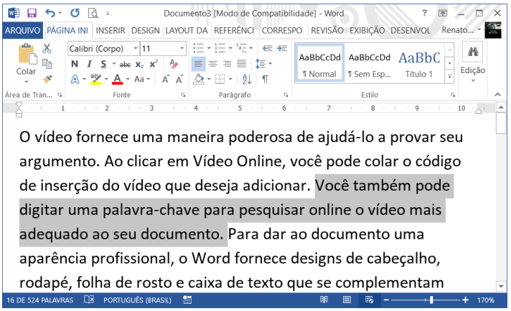Image resolution: width=511 pixels, height=311 pixels.
Task: Expand the bullets list dropdown
Action: pyautogui.click(x=209, y=49)
